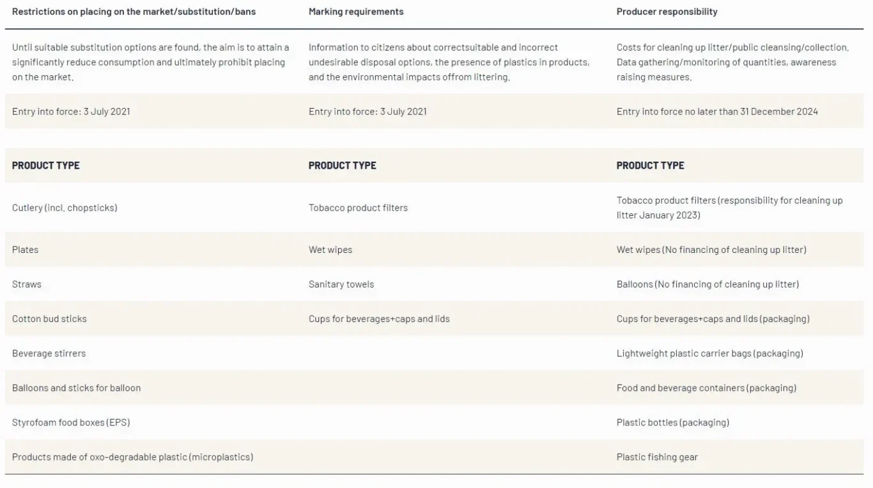Select 'Sanitary towels' in the marking column
The width and height of the screenshot is (873, 488).
pyautogui.click(x=341, y=284)
